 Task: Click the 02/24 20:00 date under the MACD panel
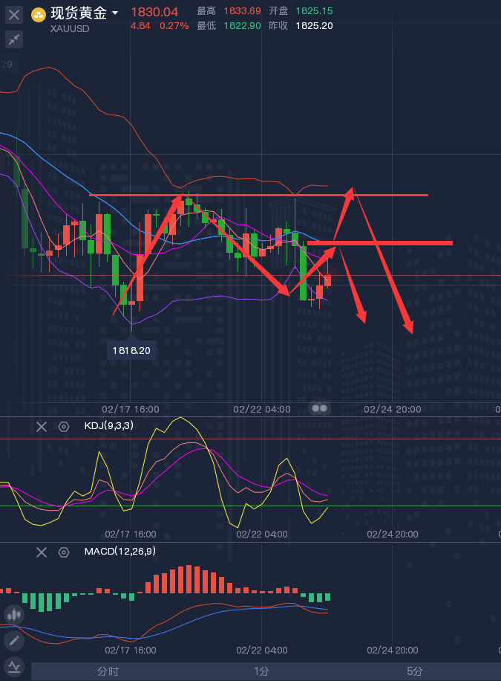[x=393, y=651]
